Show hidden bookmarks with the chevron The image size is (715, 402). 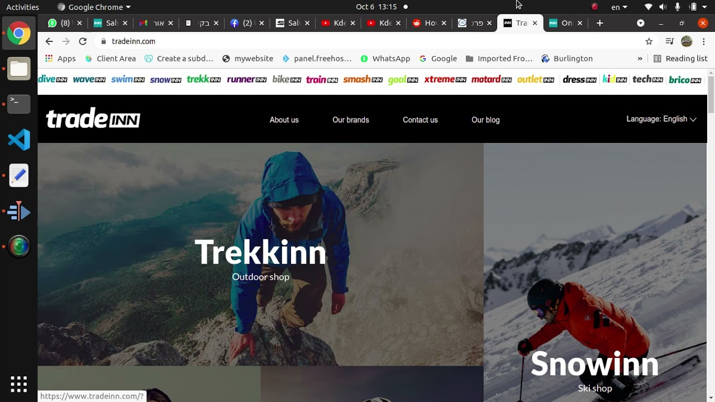click(640, 59)
